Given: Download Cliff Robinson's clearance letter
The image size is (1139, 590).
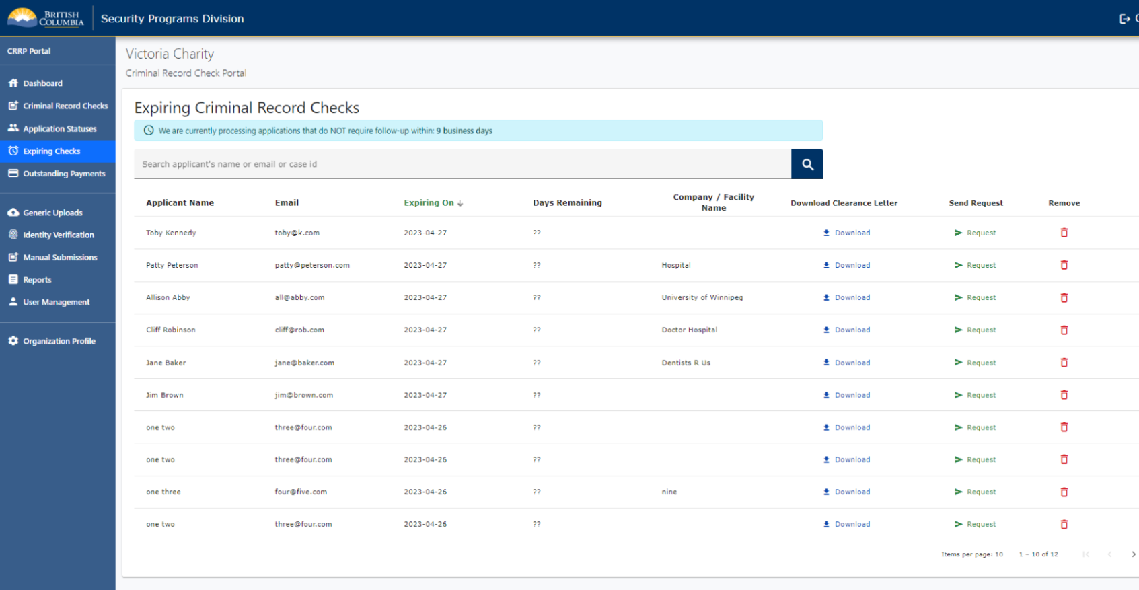Looking at the screenshot, I should click(x=846, y=330).
